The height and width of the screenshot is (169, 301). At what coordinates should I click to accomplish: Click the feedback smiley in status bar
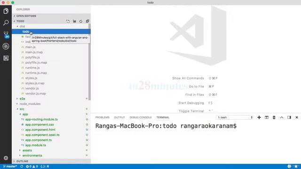pos(289,166)
